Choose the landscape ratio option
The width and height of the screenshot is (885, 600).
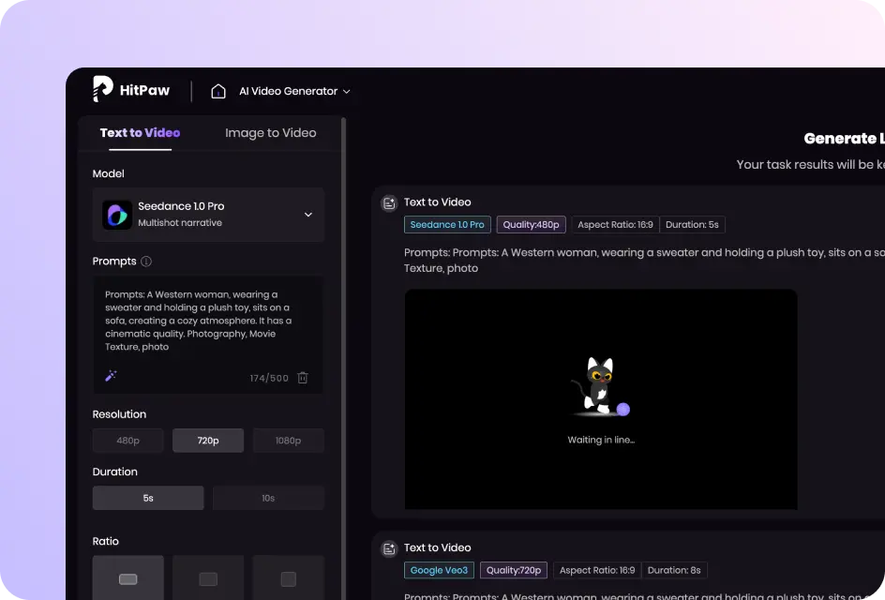pyautogui.click(x=128, y=578)
